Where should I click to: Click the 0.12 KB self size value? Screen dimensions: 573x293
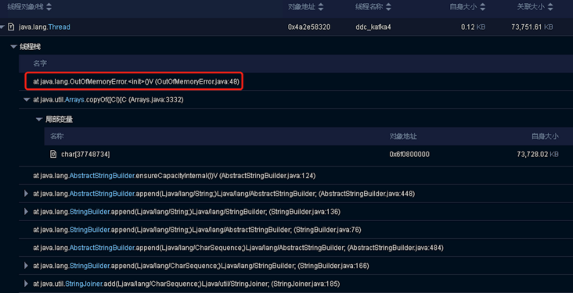(474, 27)
